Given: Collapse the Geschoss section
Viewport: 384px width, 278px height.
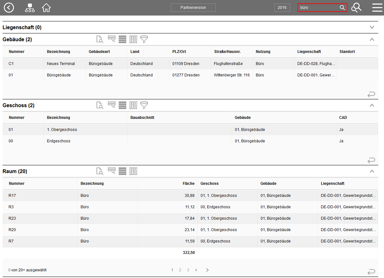Looking at the screenshot, I should 372,105.
